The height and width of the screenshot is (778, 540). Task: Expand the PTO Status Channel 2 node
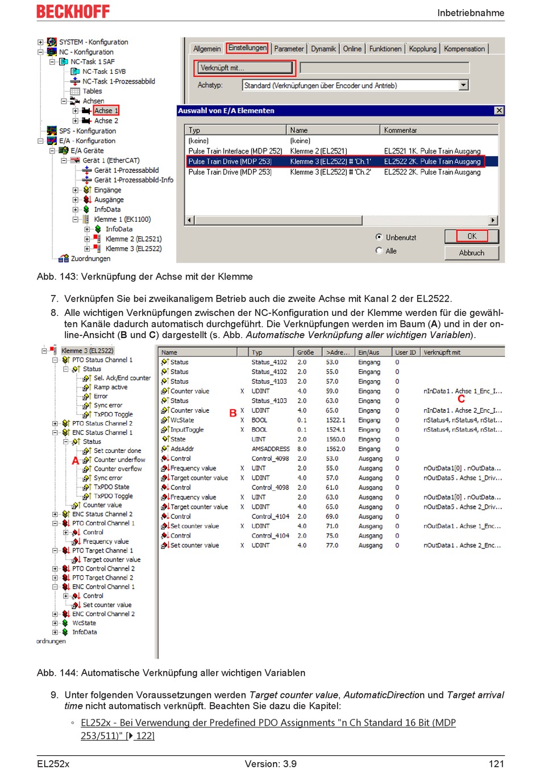(55, 423)
